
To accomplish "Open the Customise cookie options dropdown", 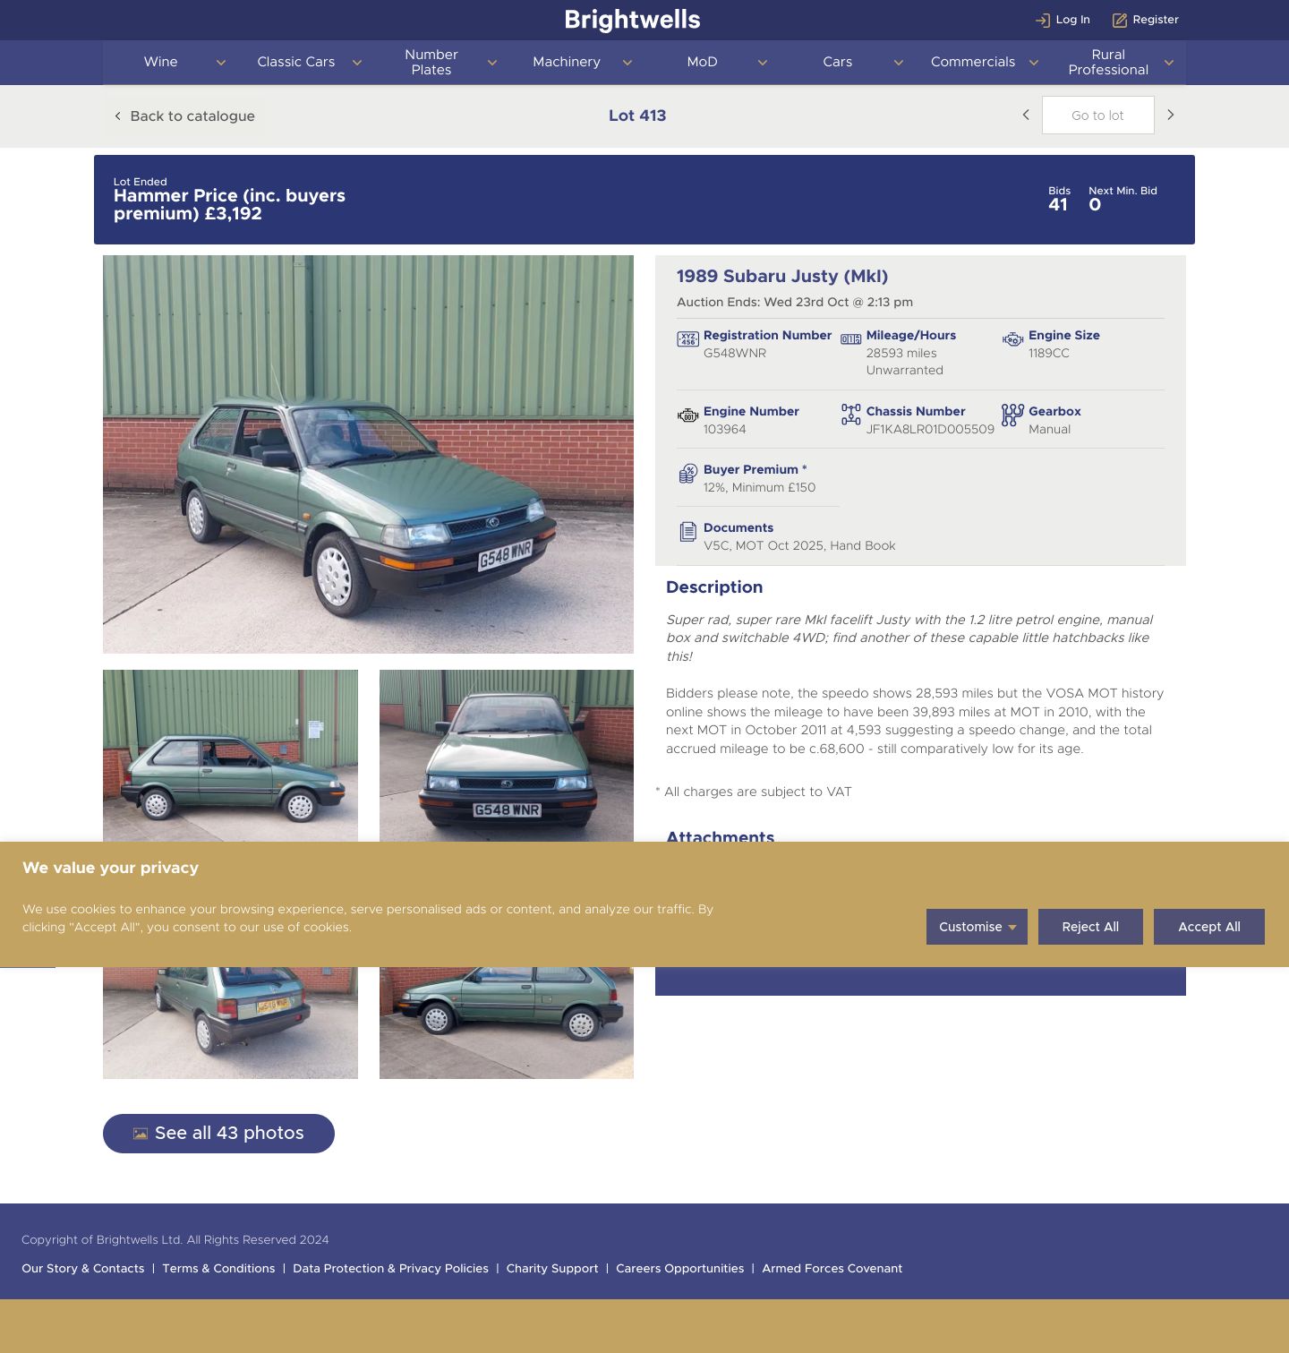I will click(x=977, y=927).
